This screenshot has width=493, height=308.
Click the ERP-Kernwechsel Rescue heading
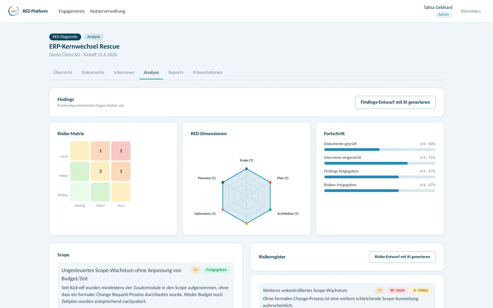(84, 47)
